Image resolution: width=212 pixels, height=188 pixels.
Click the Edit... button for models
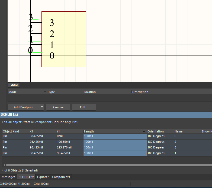84,107
